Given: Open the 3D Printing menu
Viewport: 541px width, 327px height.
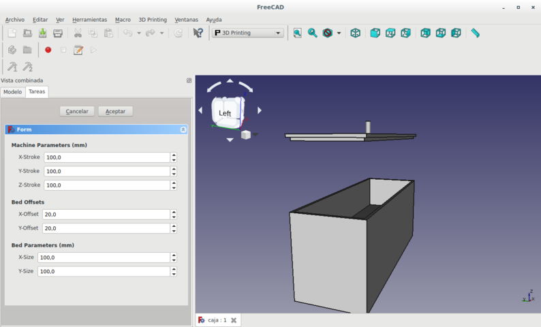Looking at the screenshot, I should click(153, 20).
